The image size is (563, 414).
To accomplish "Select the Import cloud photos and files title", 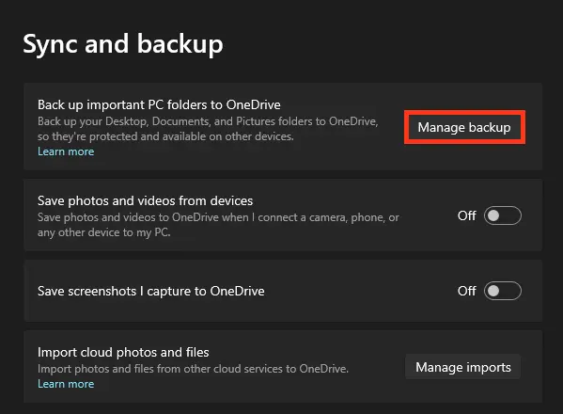I will [x=123, y=352].
